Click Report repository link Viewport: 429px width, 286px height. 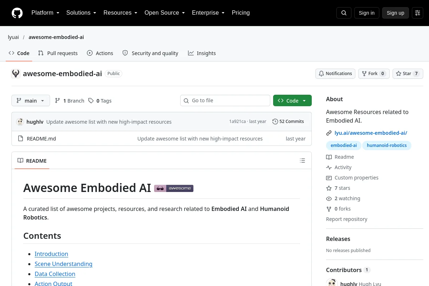point(347,219)
